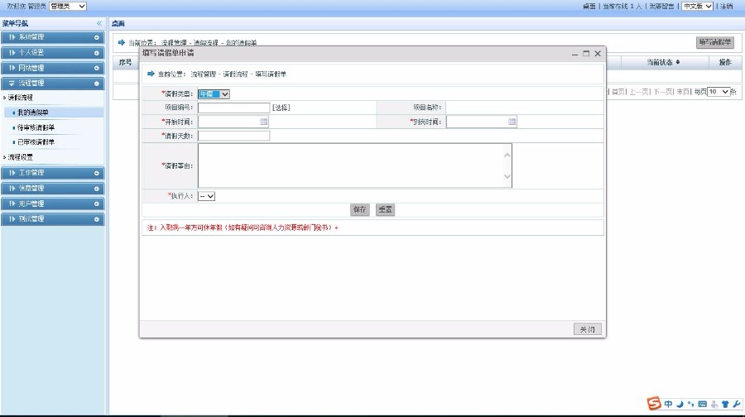This screenshot has width=745, height=417.
Task: Select 已审核请假单 in the sidebar
Action: tap(36, 142)
